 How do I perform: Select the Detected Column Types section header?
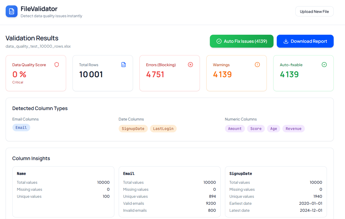tap(40, 108)
